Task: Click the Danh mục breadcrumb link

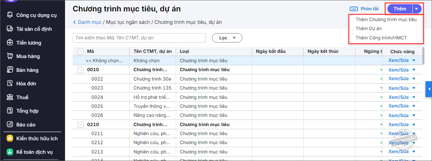Action: coord(90,22)
